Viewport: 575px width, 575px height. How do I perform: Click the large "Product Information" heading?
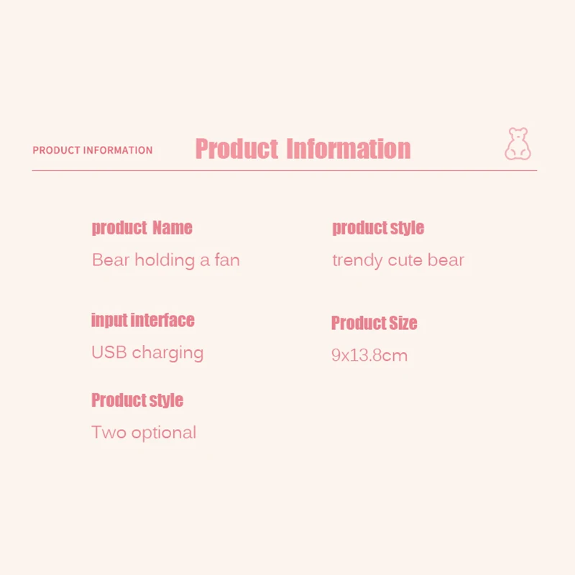303,149
